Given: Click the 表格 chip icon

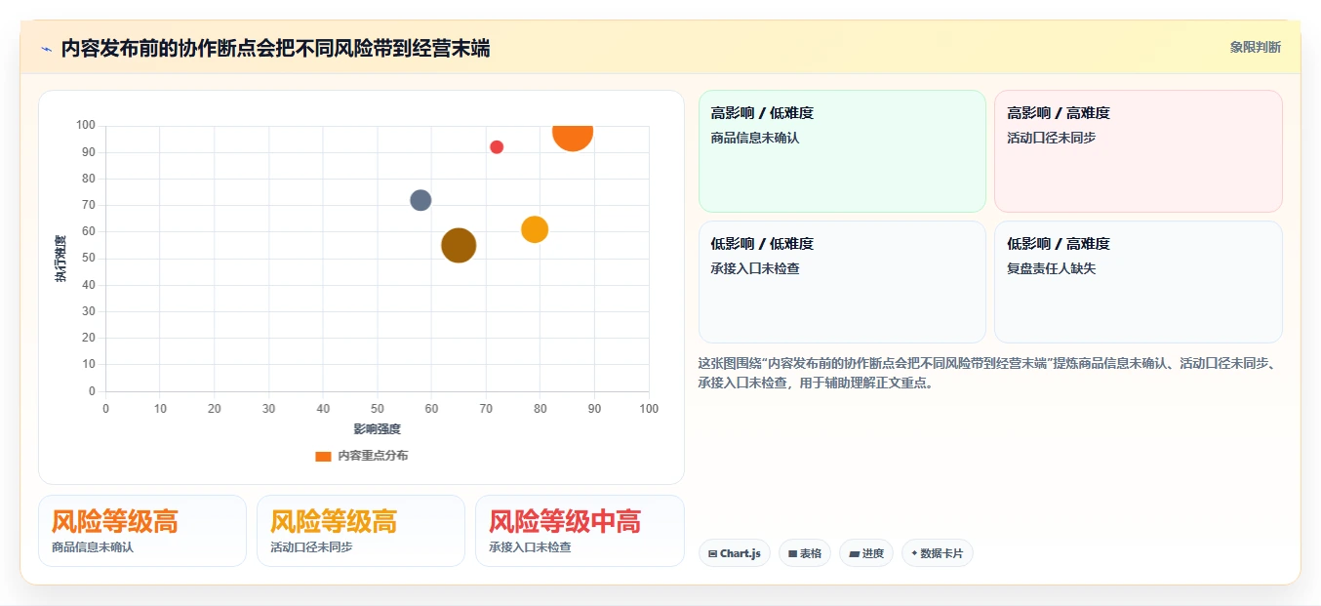Looking at the screenshot, I should pyautogui.click(x=792, y=553).
